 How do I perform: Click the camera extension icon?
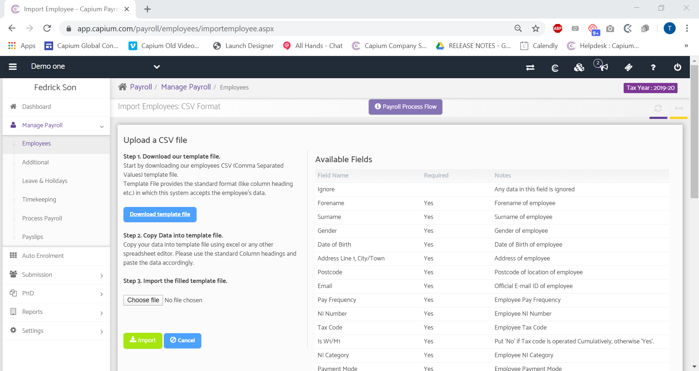(x=610, y=28)
